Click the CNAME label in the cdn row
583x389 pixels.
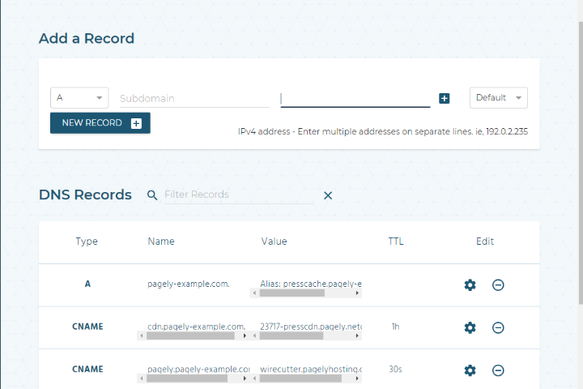coord(87,327)
